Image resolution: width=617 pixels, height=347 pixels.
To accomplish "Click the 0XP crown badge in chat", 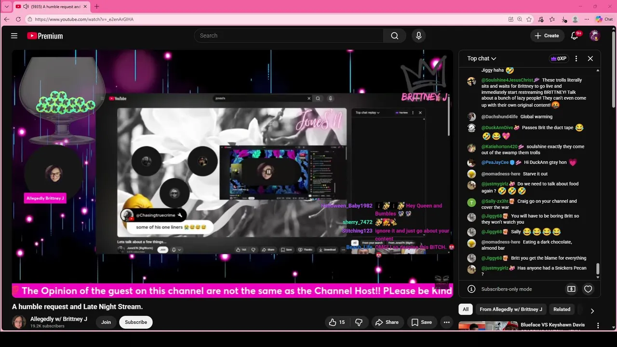I will point(559,58).
